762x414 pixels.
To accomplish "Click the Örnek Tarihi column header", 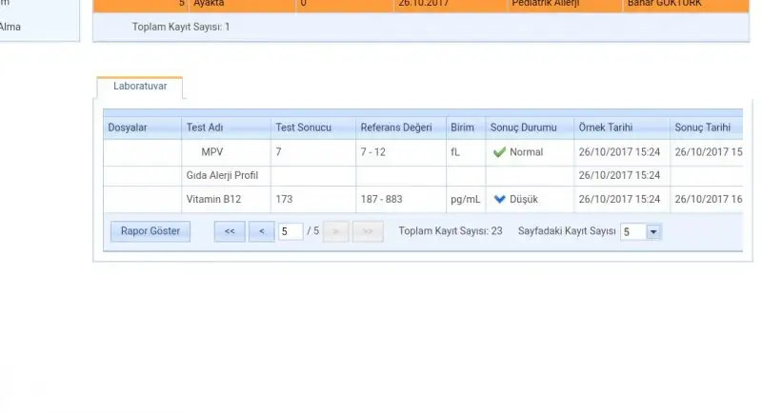I will coord(605,128).
